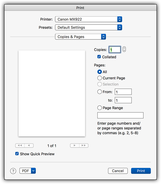The image size is (161, 184).
Task: Click the to page number field
Action: 123,100
